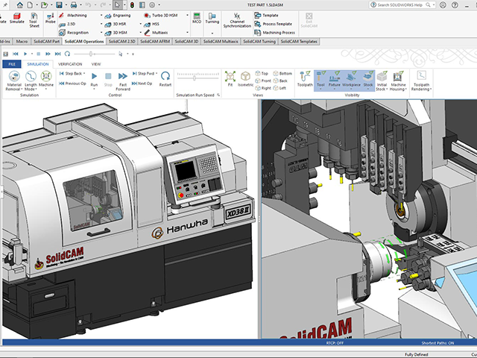477x358 pixels.
Task: Switch to Isometric view
Action: (245, 78)
